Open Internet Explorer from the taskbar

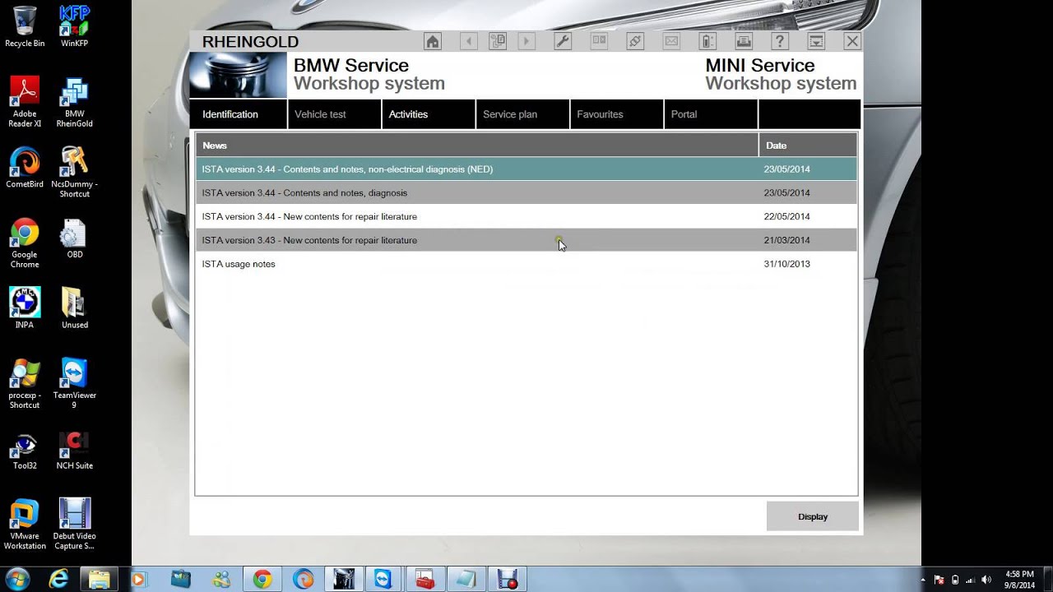(x=58, y=580)
